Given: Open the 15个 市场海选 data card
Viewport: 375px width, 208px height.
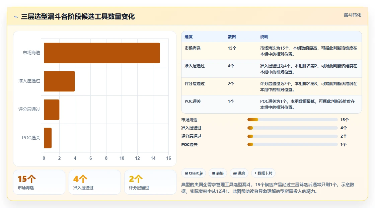Looking at the screenshot, I should [x=39, y=182].
